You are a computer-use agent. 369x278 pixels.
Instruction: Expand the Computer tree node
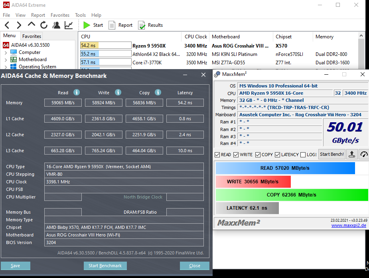point(6,53)
